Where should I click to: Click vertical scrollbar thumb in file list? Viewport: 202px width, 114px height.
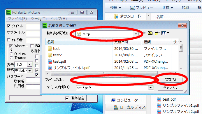(181, 48)
